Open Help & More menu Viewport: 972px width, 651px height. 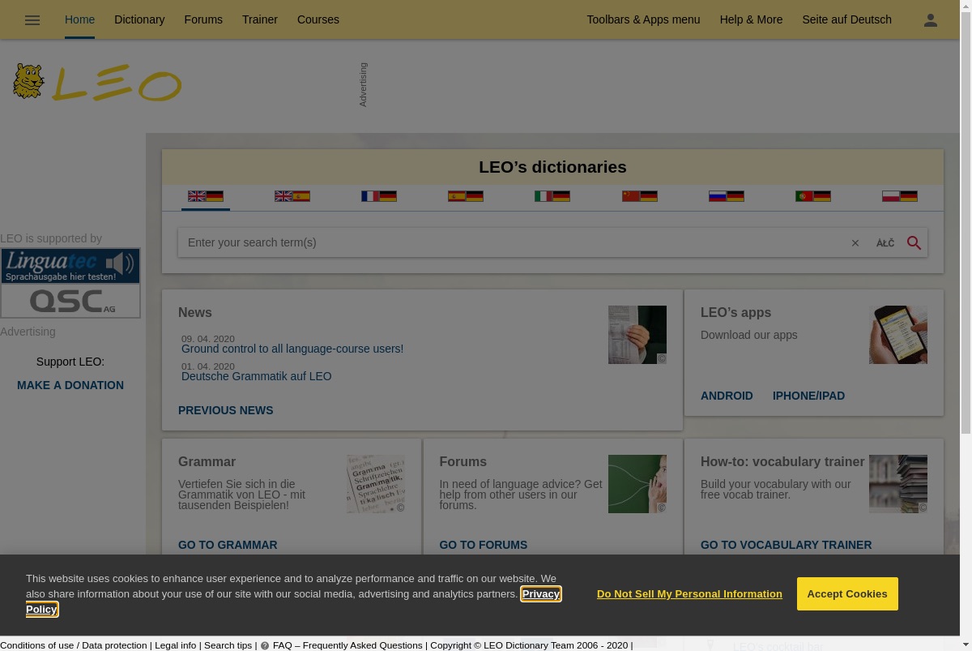coord(751,19)
